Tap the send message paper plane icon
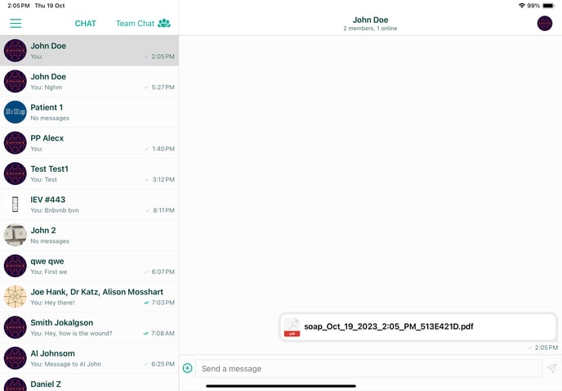562x391 pixels. [552, 367]
